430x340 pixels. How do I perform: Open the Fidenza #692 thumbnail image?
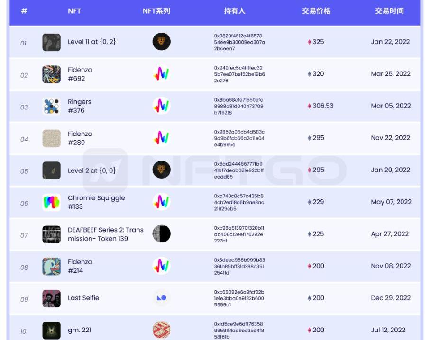51,74
